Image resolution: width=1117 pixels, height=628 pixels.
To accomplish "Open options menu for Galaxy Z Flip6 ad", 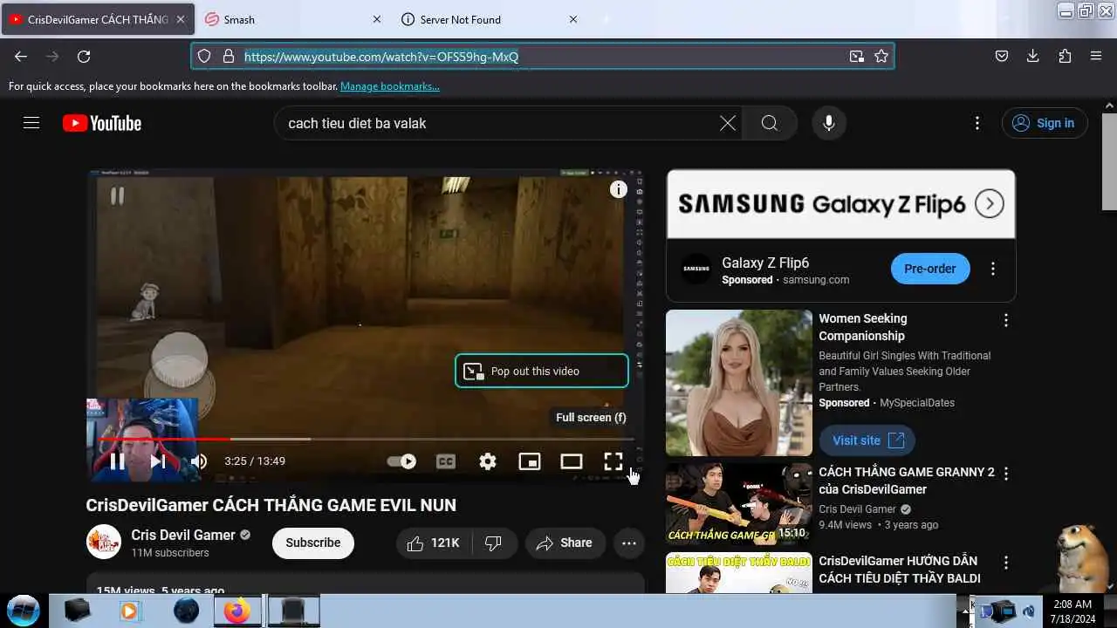I will pyautogui.click(x=993, y=269).
